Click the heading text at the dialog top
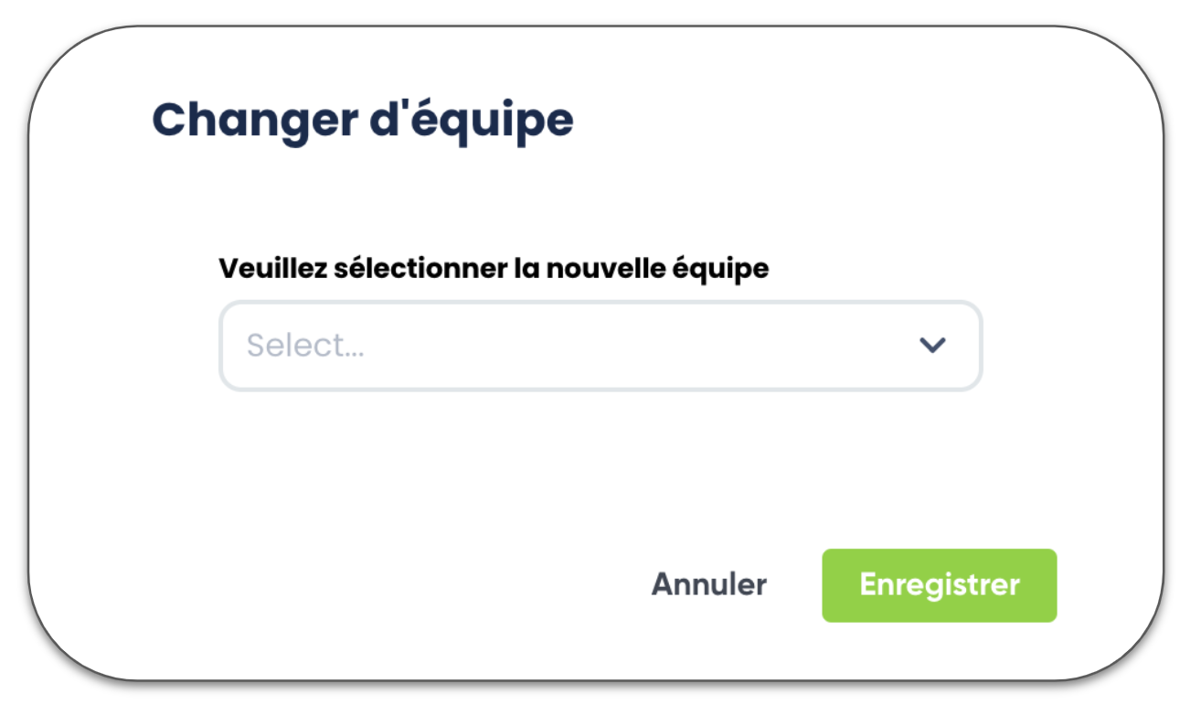Image resolution: width=1190 pixels, height=715 pixels. (x=362, y=120)
